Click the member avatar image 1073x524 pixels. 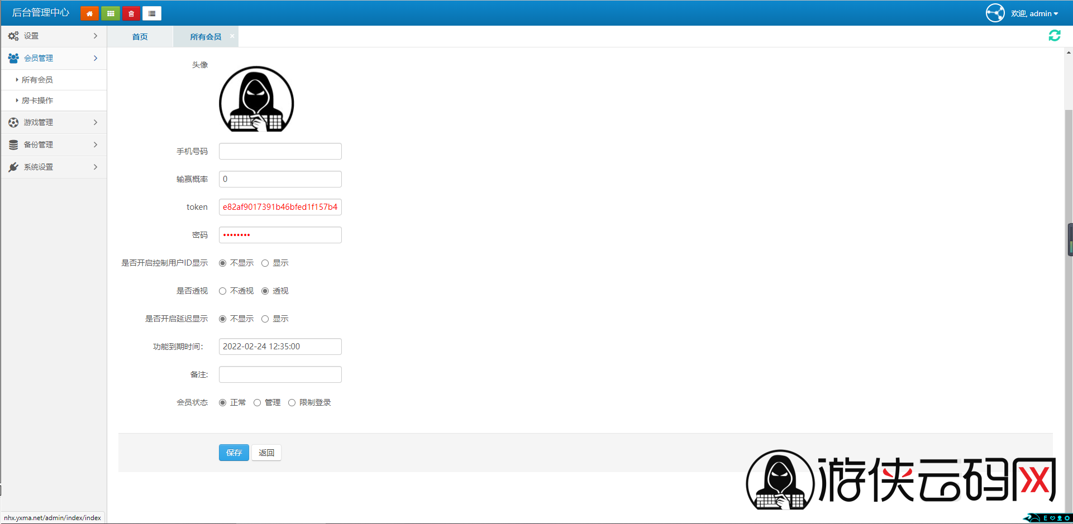coord(256,99)
